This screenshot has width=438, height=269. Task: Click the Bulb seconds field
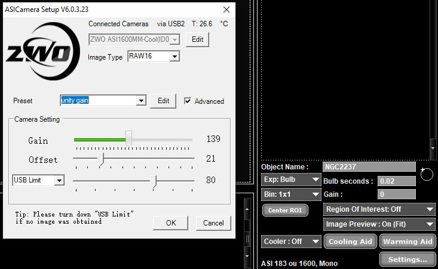pyautogui.click(x=396, y=181)
